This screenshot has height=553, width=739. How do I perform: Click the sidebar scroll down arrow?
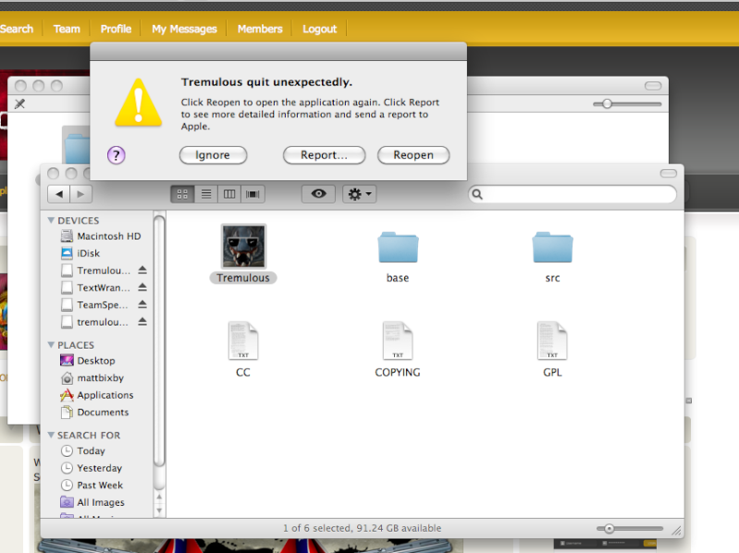pos(159,510)
